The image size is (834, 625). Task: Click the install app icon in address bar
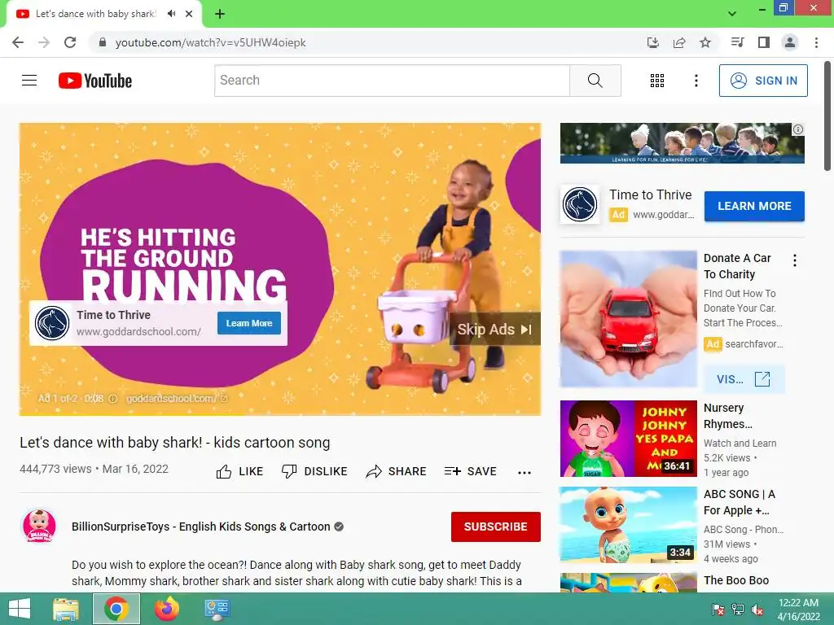653,42
